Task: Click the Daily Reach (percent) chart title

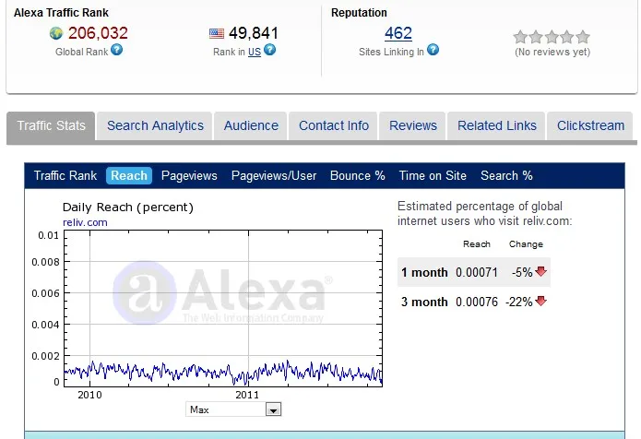Action: pyautogui.click(x=128, y=208)
